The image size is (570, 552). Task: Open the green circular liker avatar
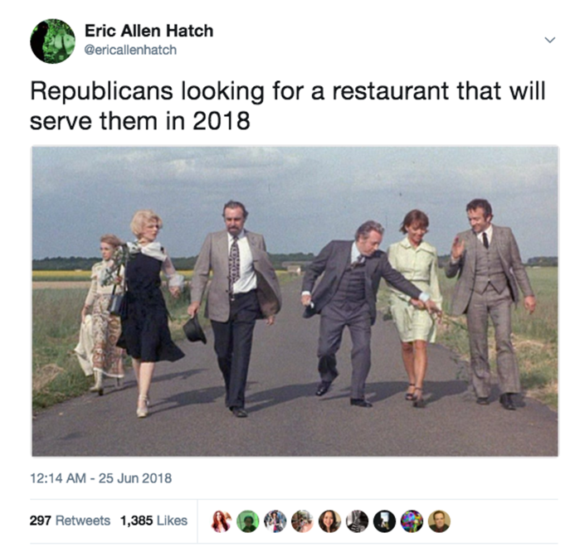coord(248,521)
